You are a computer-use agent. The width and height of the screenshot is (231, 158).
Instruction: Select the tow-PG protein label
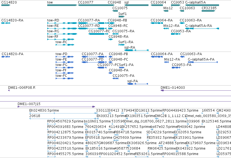coord(61,65)
